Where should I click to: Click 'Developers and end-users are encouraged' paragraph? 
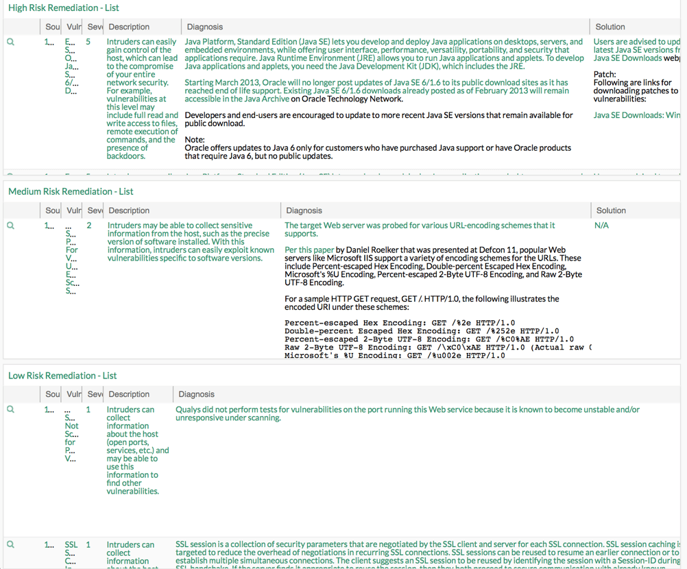378,119
